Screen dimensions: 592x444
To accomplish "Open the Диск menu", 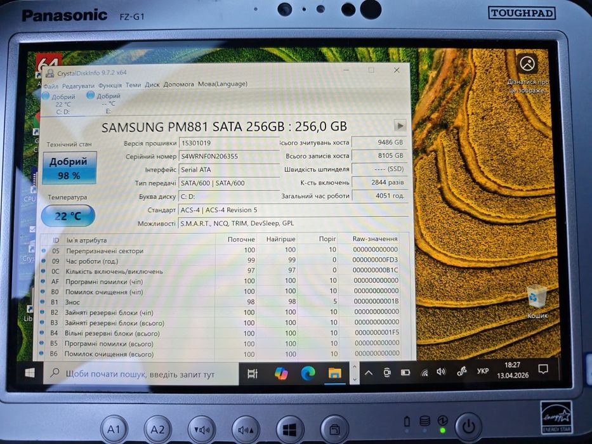I will 152,84.
